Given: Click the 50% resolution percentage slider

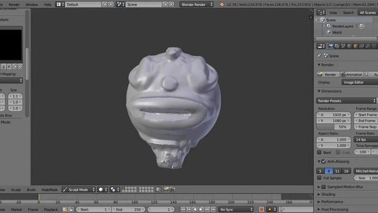Looking at the screenshot, I should pos(334,127).
